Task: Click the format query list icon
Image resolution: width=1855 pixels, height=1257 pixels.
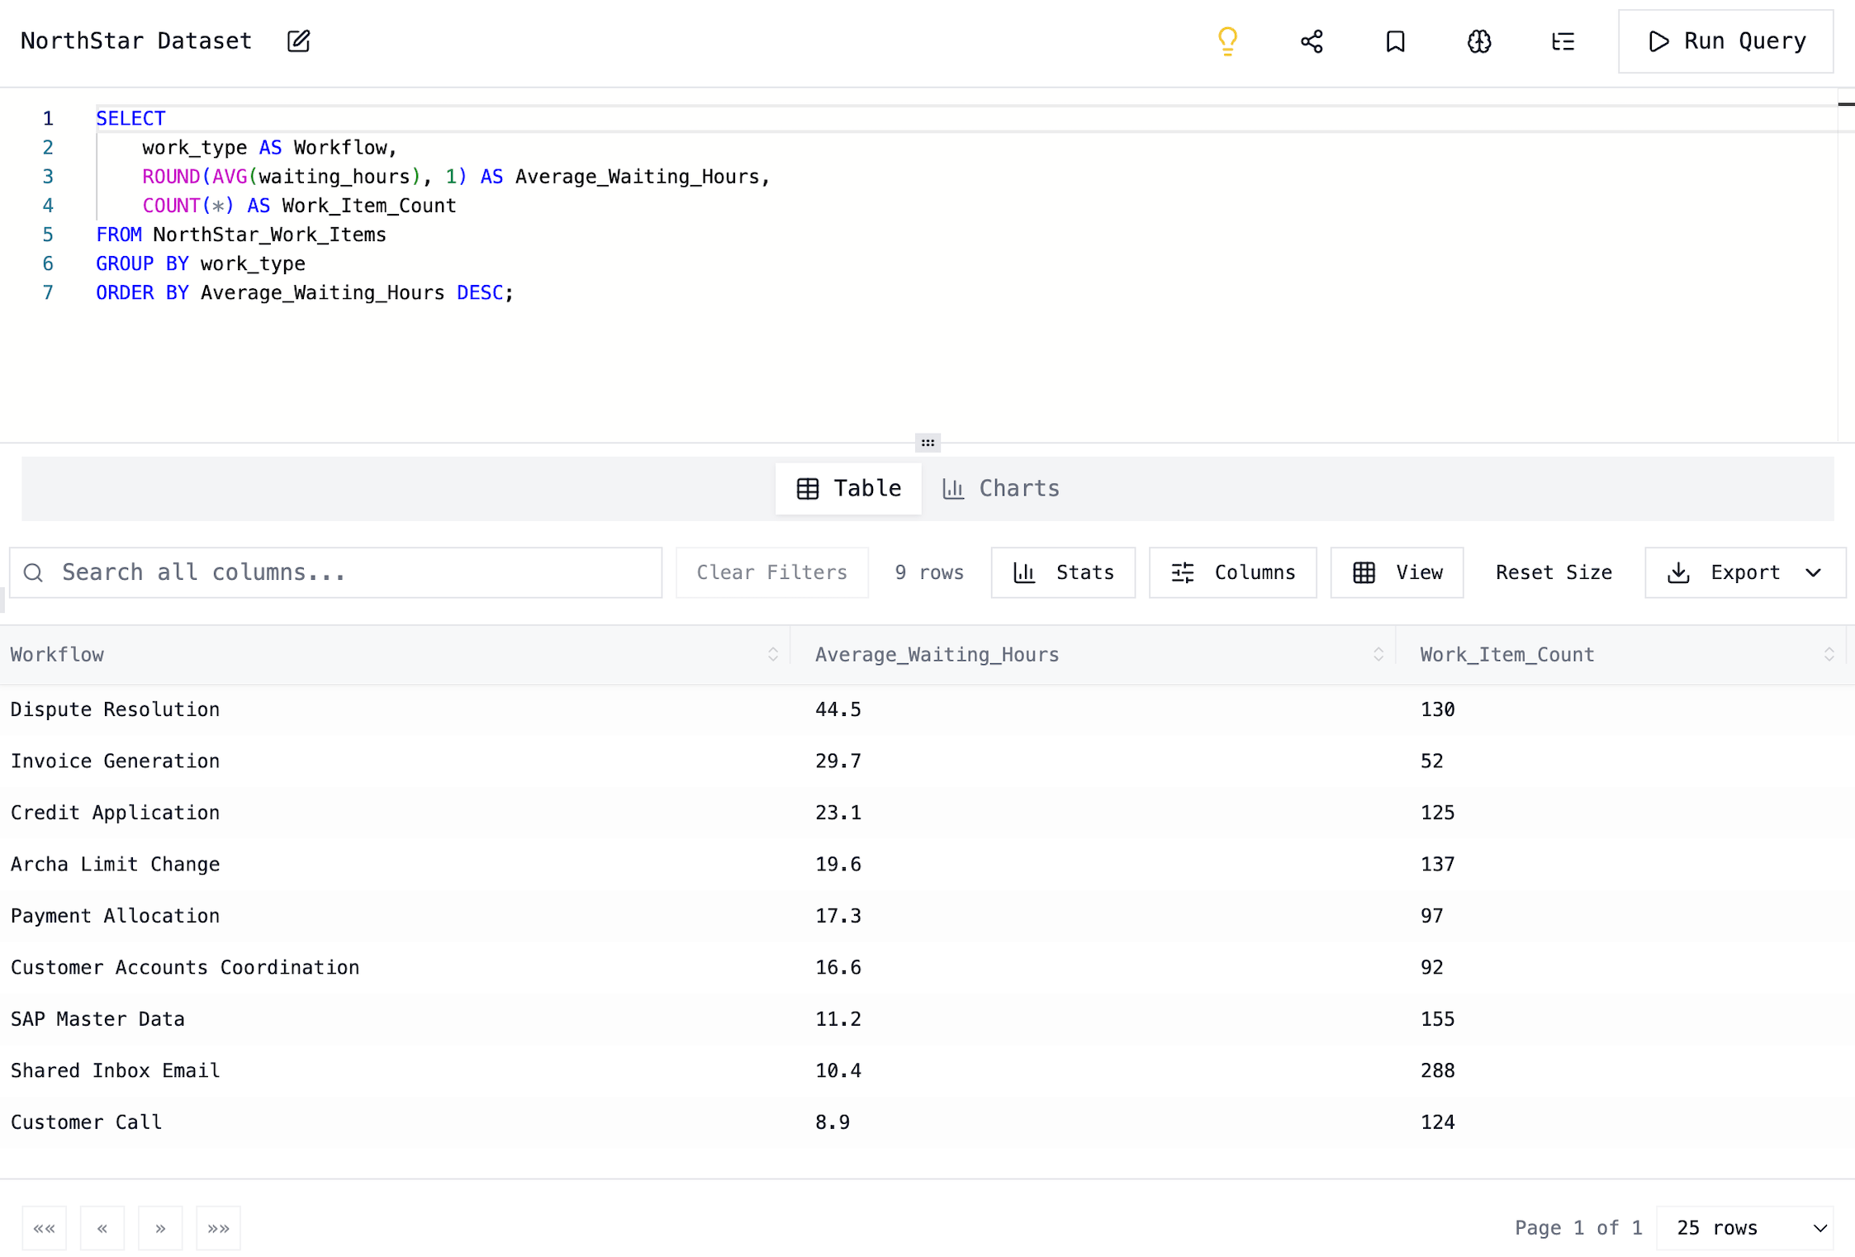Action: (x=1563, y=41)
